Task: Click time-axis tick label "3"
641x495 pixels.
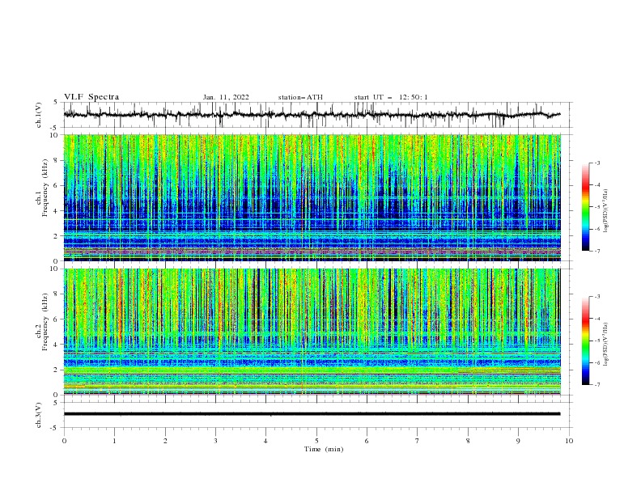Action: pos(215,441)
